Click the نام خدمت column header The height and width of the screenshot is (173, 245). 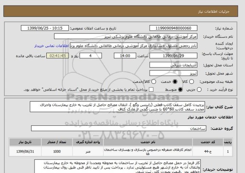point(148,142)
